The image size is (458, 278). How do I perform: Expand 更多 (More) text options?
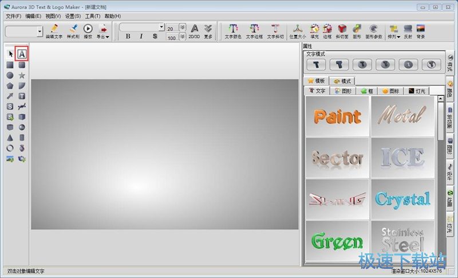(x=208, y=32)
